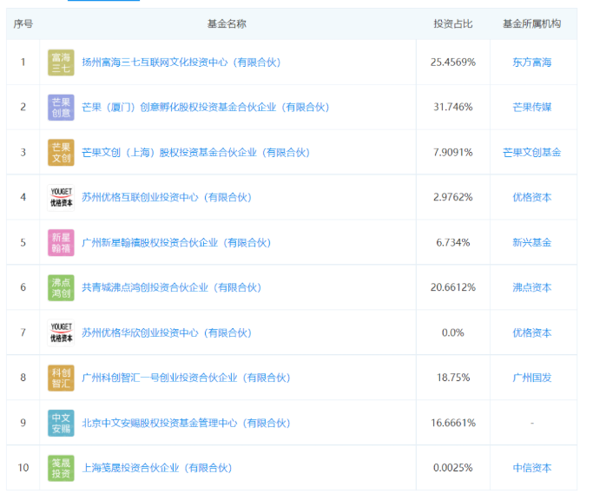Select the 6.734% percentage cell
593x500 pixels.
coord(453,242)
